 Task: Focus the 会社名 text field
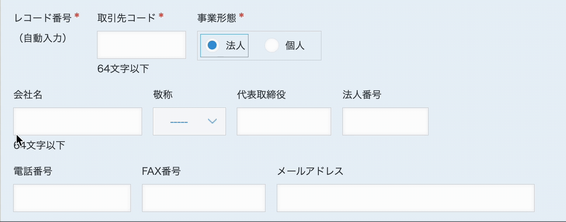[78, 121]
